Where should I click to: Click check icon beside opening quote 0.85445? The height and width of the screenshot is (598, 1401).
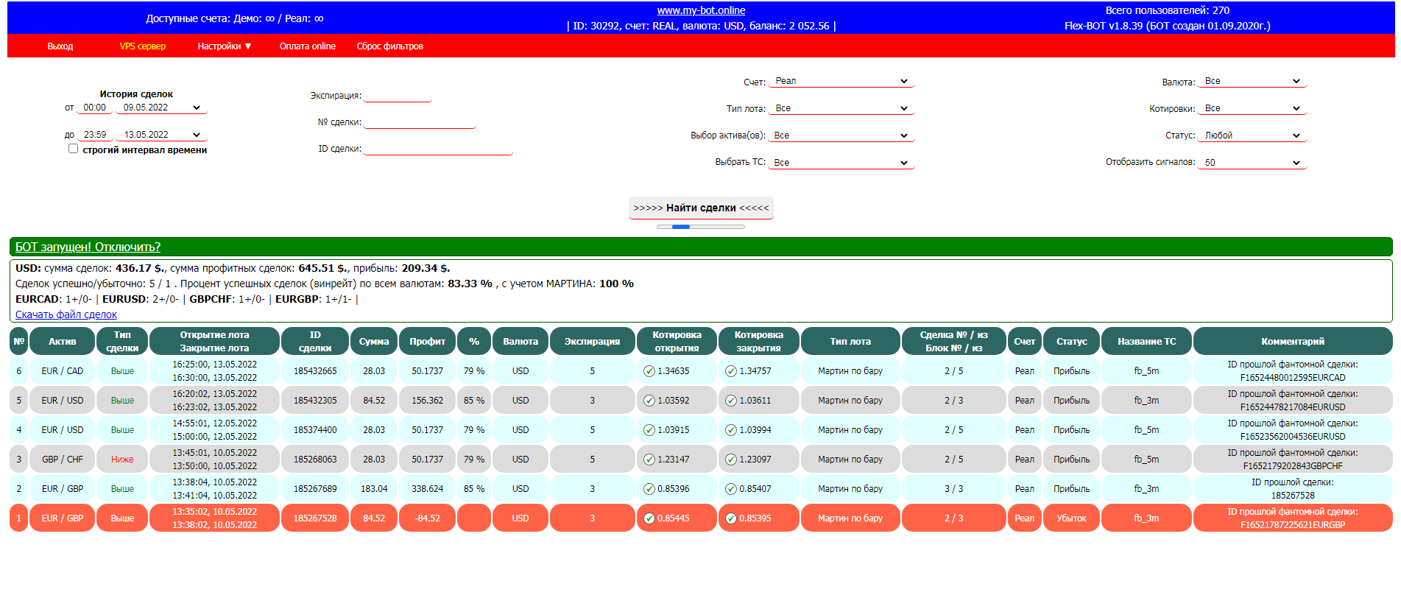pos(649,518)
